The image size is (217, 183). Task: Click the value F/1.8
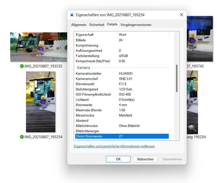(x=122, y=84)
